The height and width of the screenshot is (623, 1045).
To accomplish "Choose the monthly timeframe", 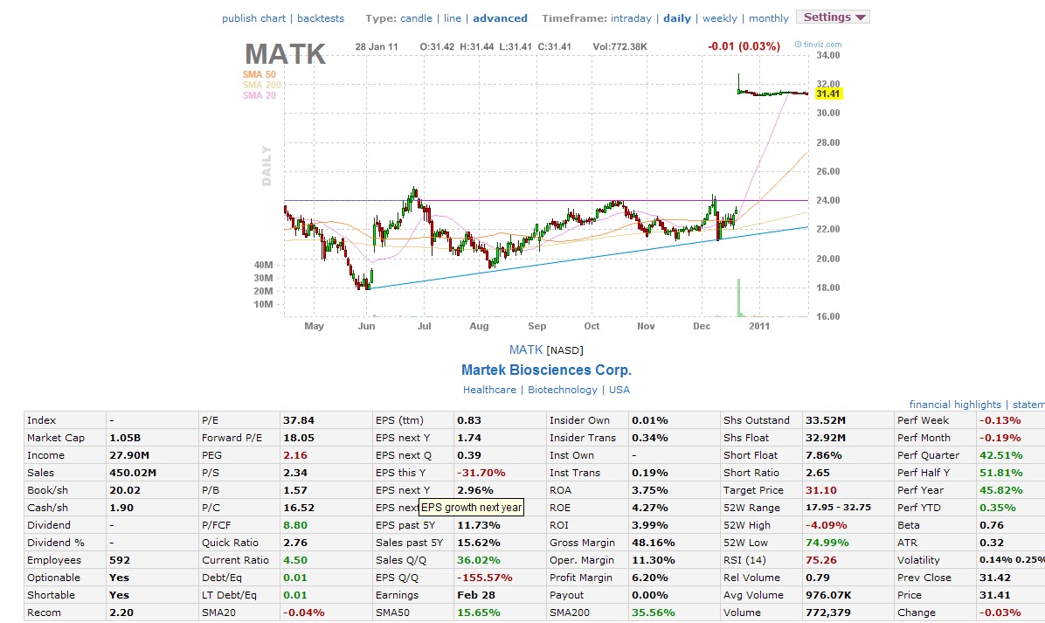I will (x=768, y=18).
